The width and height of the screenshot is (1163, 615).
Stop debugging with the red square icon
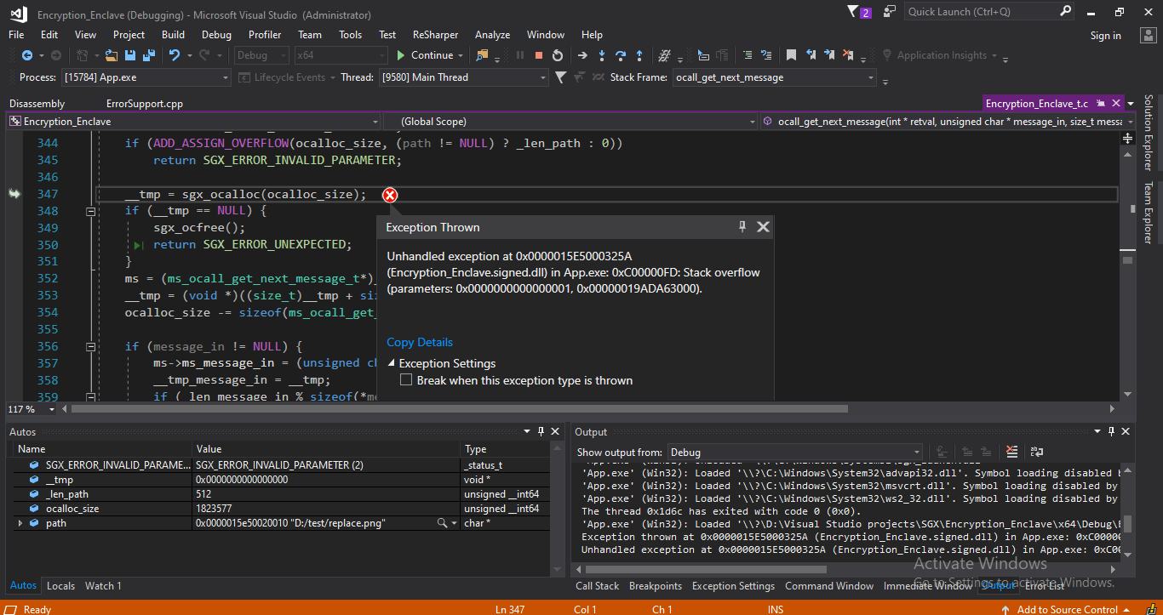point(538,55)
